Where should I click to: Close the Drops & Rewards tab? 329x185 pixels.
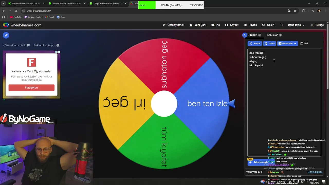pos(125,4)
